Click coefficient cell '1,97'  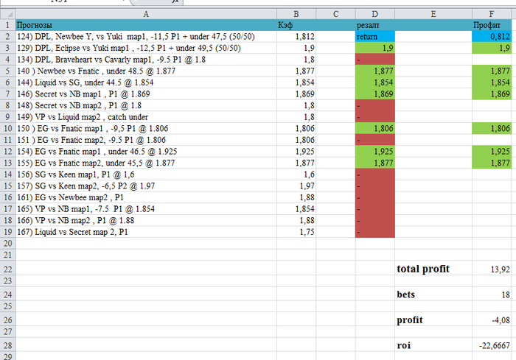(296, 186)
